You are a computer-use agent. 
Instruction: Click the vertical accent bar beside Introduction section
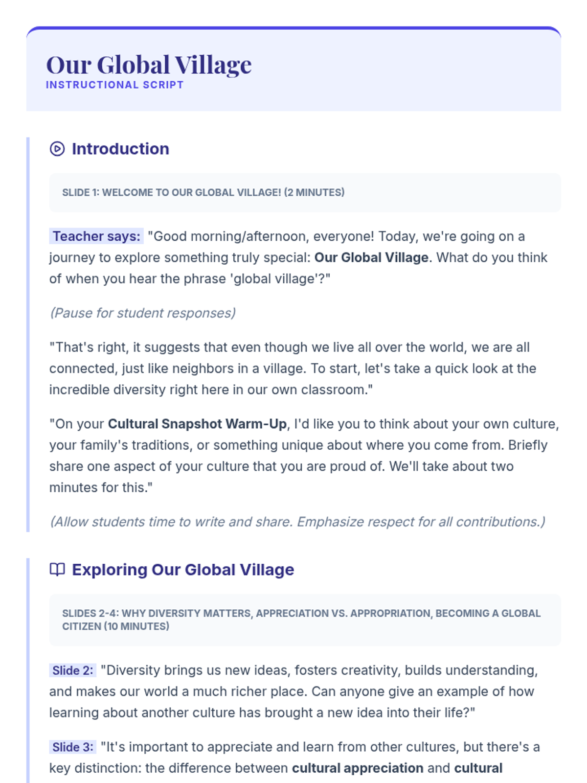tap(28, 335)
